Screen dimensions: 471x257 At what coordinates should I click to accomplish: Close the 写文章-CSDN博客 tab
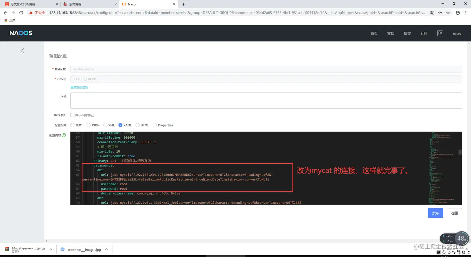(57, 4)
